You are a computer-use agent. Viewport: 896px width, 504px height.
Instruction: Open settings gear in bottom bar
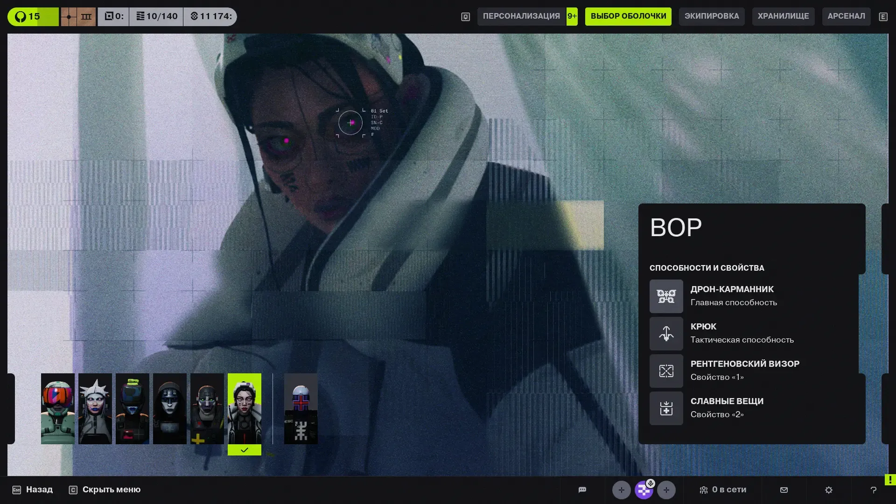[x=829, y=490]
